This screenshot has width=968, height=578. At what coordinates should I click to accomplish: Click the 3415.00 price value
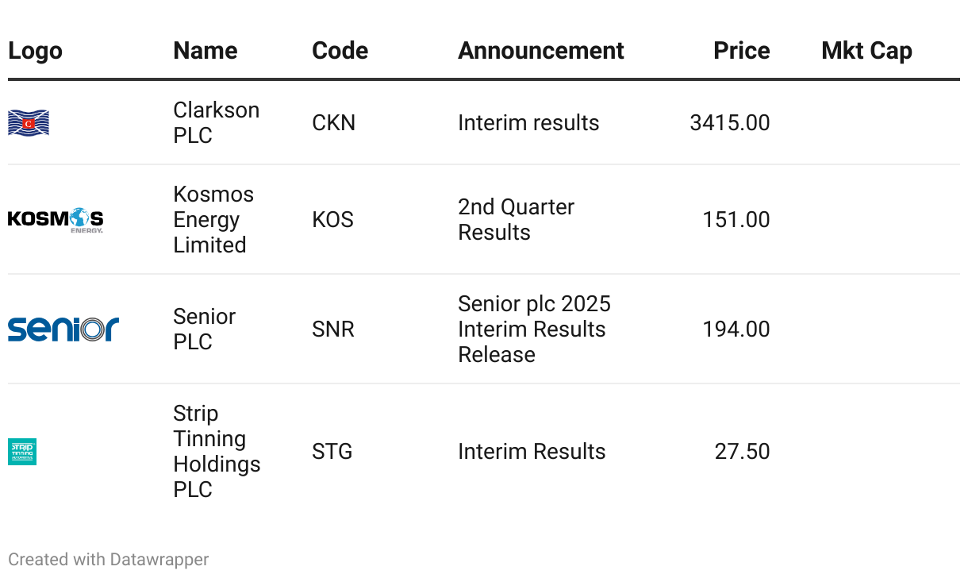[729, 123]
